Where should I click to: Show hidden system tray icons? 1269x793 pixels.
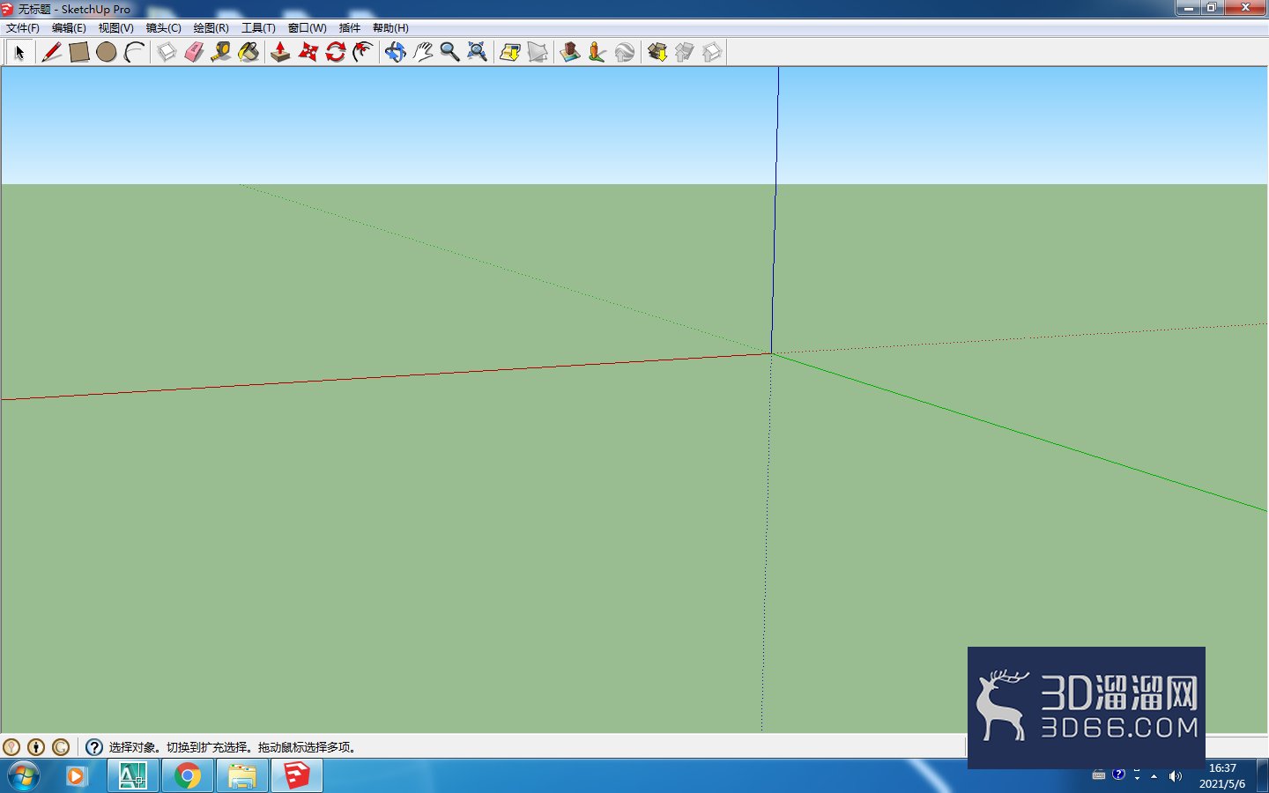pyautogui.click(x=1154, y=776)
